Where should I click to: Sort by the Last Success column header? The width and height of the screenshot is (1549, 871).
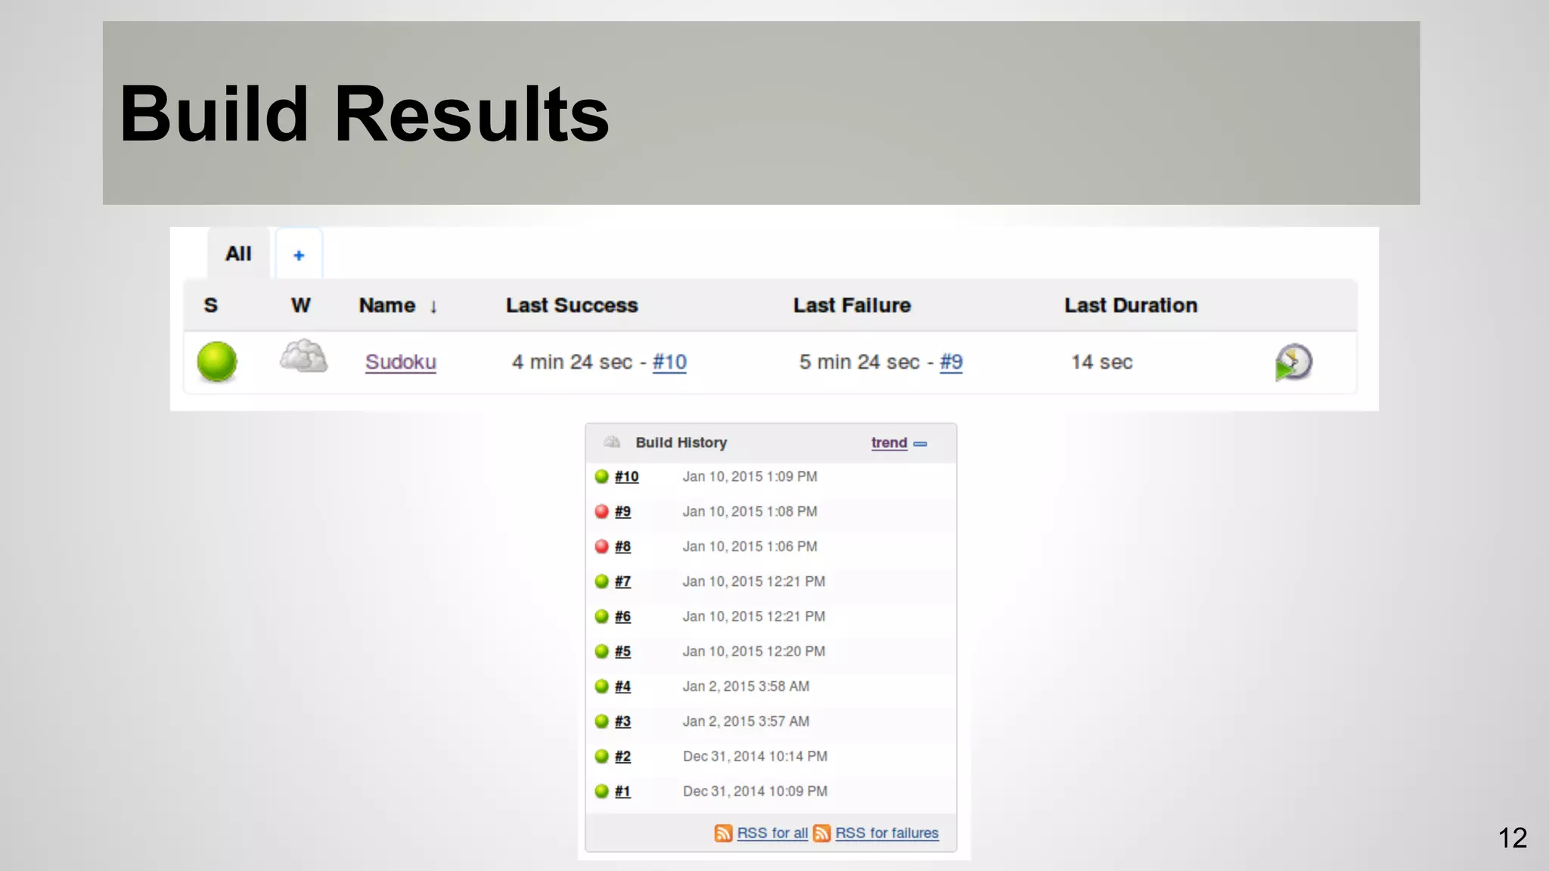point(572,305)
